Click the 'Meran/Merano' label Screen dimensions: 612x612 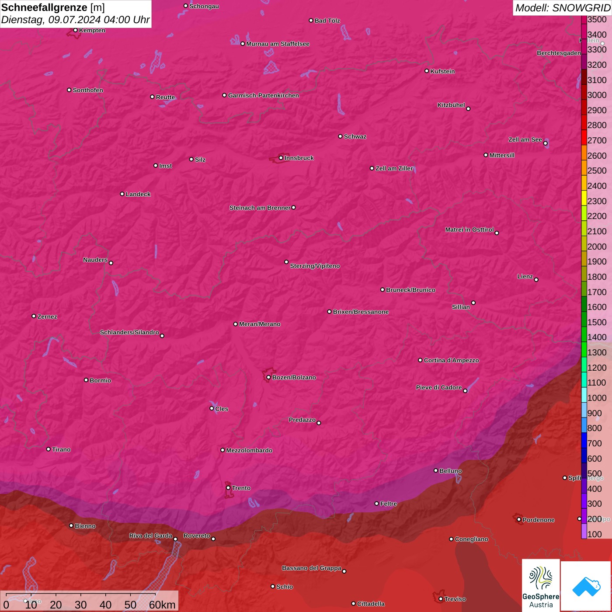point(260,324)
